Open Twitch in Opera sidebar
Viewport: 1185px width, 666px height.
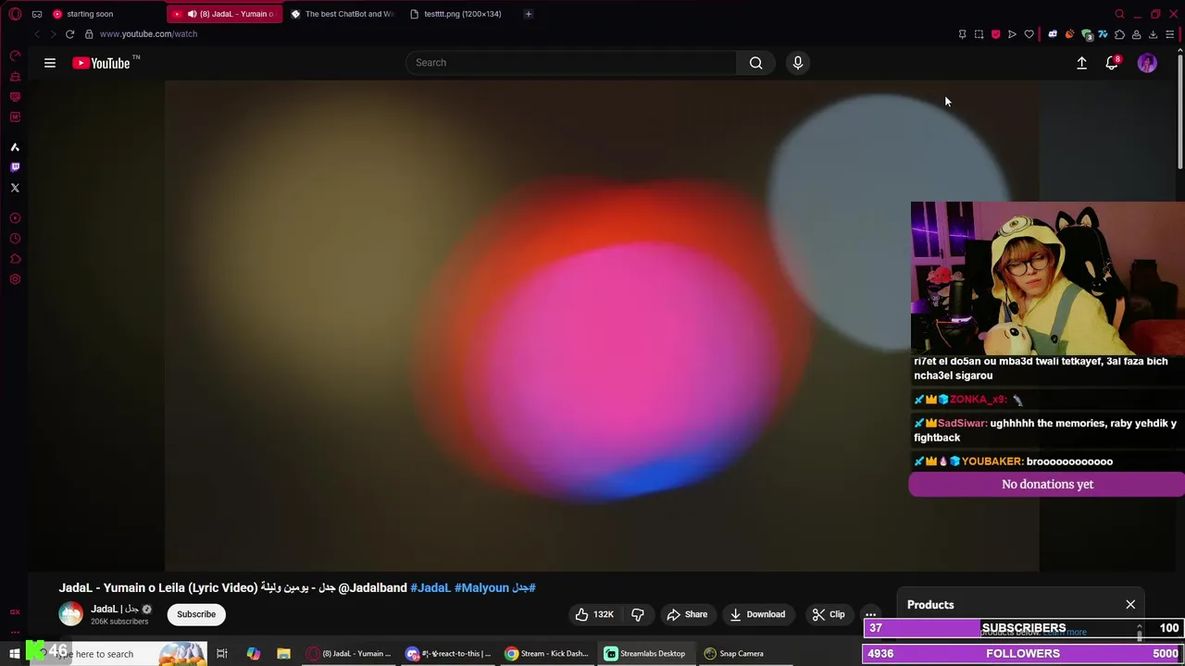point(15,167)
